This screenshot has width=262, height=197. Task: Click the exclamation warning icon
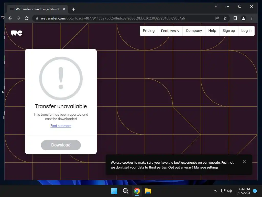pos(61,78)
